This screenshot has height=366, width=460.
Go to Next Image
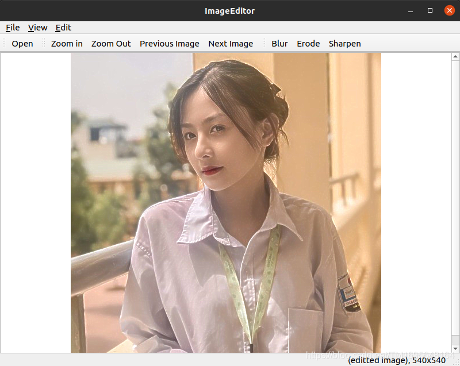coord(231,44)
